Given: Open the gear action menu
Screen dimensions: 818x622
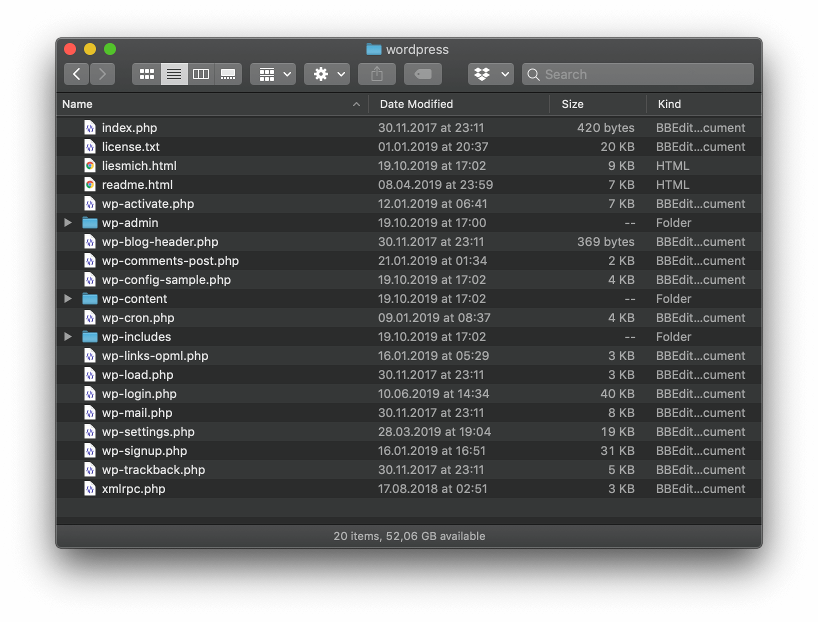Looking at the screenshot, I should 327,74.
